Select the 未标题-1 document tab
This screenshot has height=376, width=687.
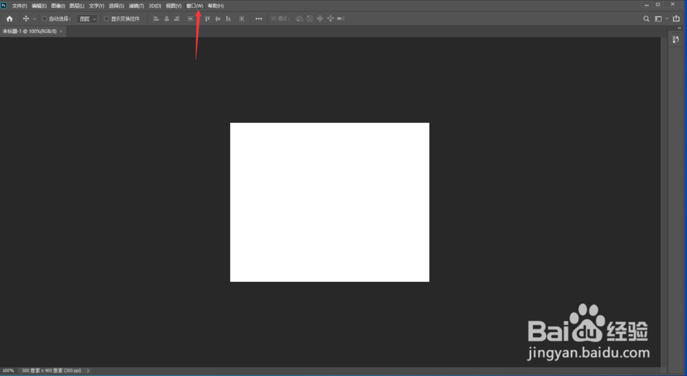[30, 32]
